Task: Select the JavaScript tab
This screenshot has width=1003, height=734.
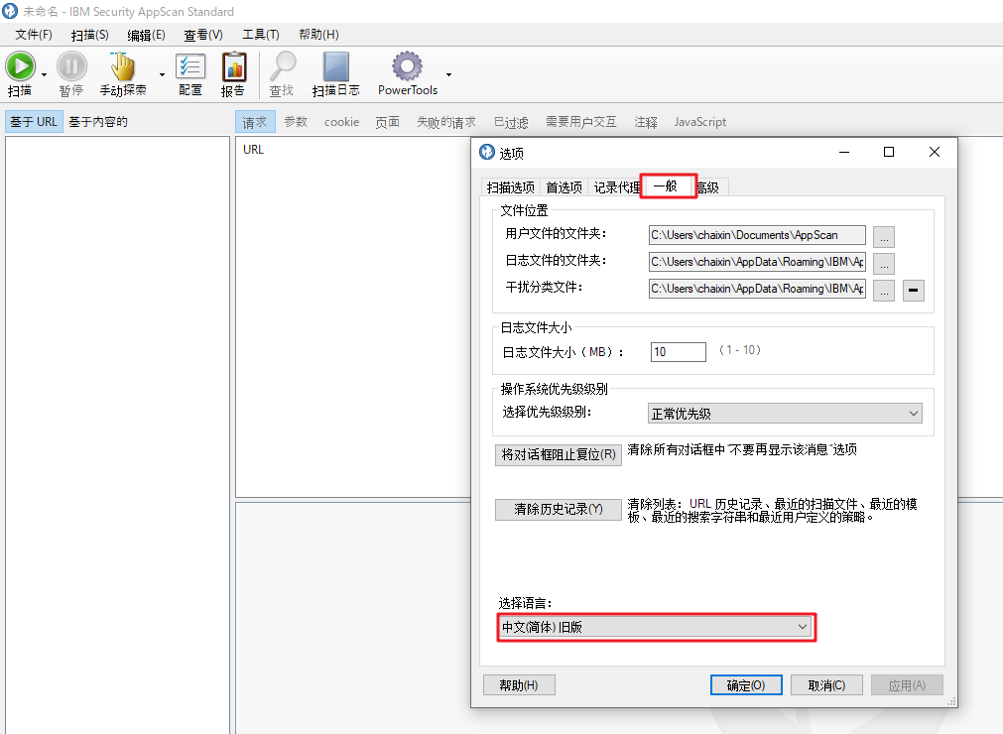Action: point(699,121)
